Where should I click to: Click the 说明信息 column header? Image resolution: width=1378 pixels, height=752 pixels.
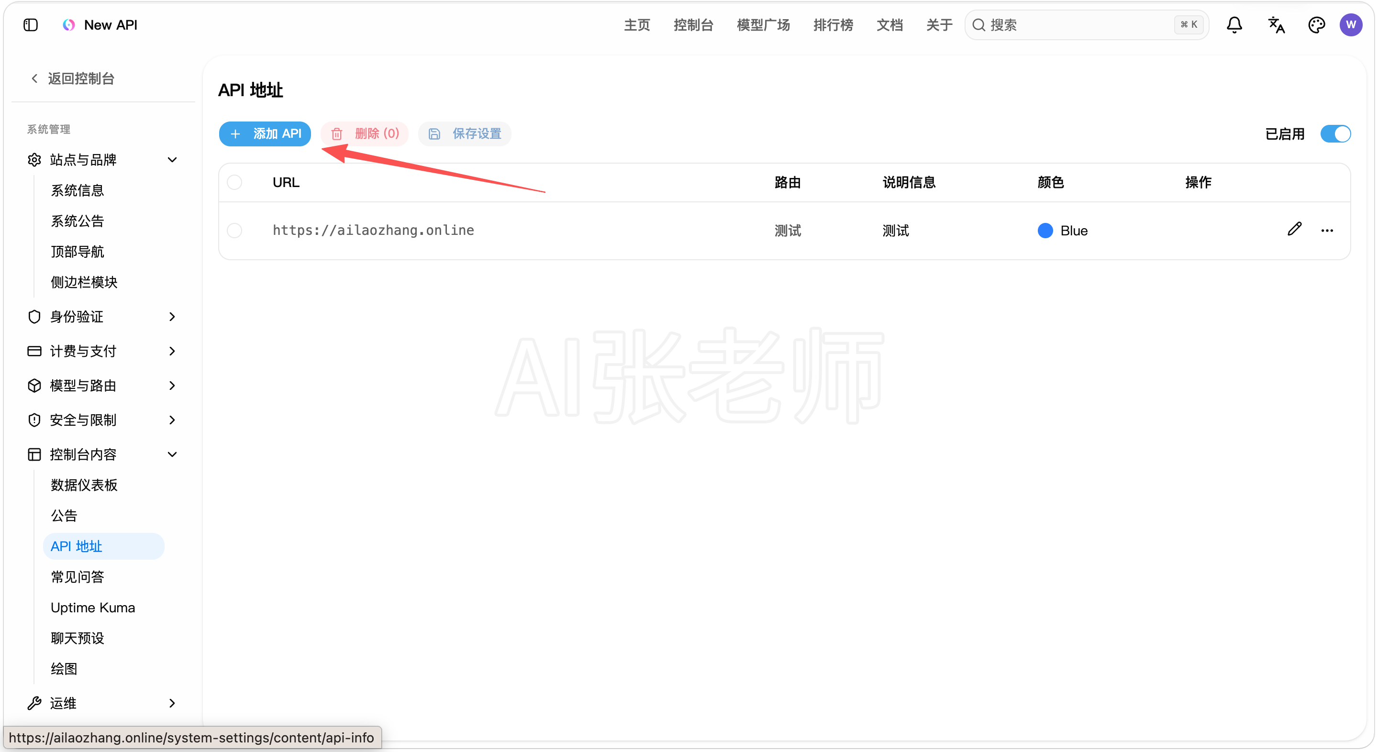pos(909,182)
